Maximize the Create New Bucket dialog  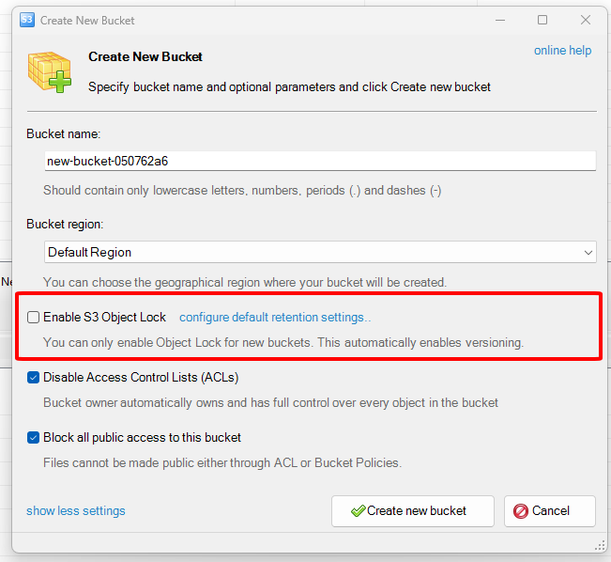[542, 20]
